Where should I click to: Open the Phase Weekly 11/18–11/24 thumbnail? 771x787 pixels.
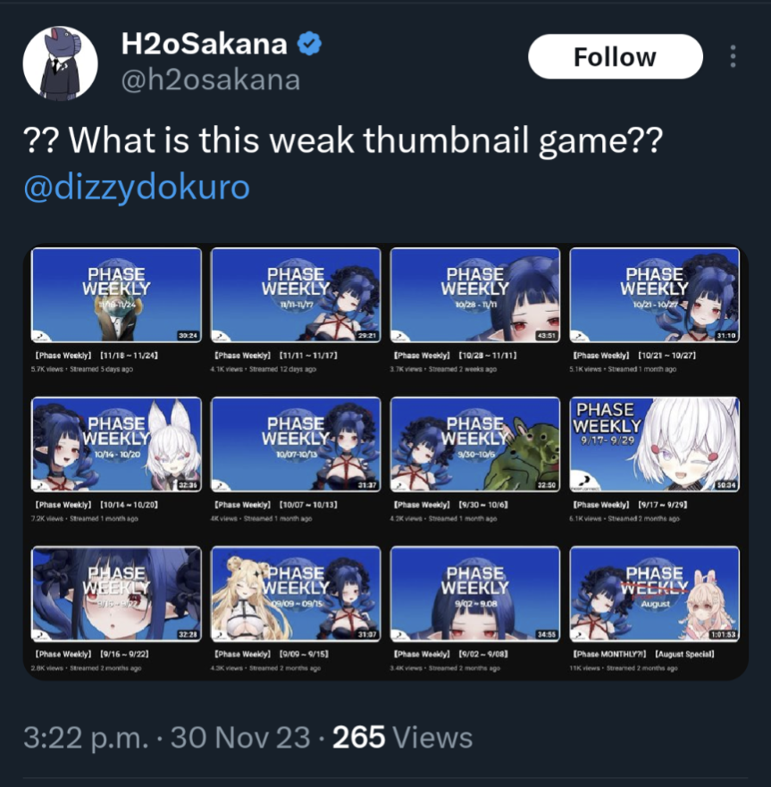click(116, 295)
